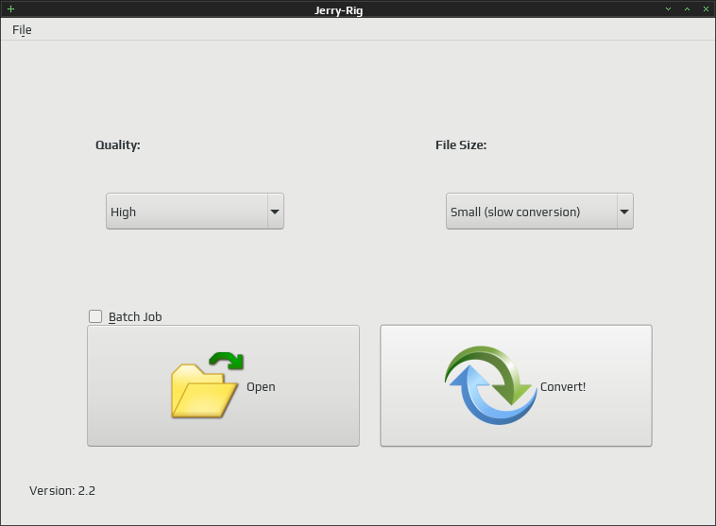Open the File menu
The image size is (716, 526).
point(22,29)
